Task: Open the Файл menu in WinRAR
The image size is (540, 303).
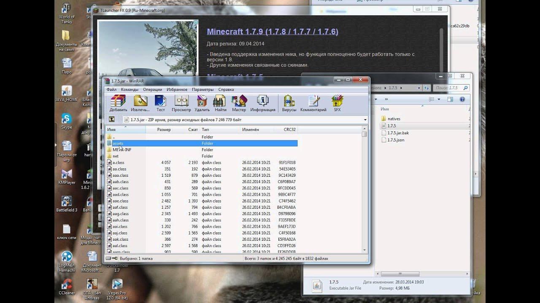Action: tap(111, 89)
